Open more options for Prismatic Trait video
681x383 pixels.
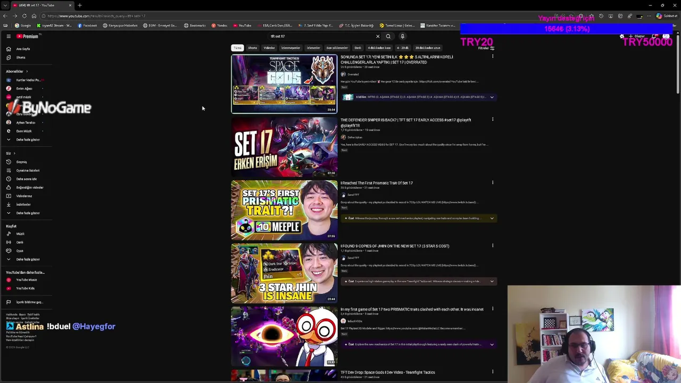pos(493,183)
